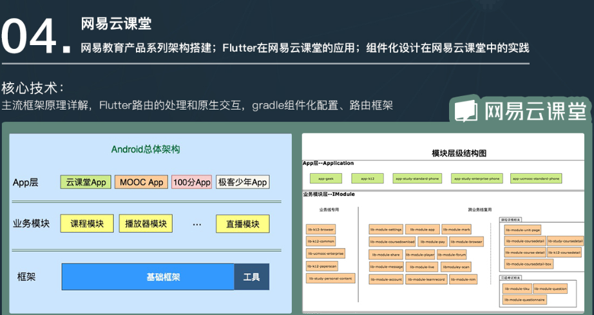Click the 直播模块 box
The height and width of the screenshot is (315, 594).
242,224
